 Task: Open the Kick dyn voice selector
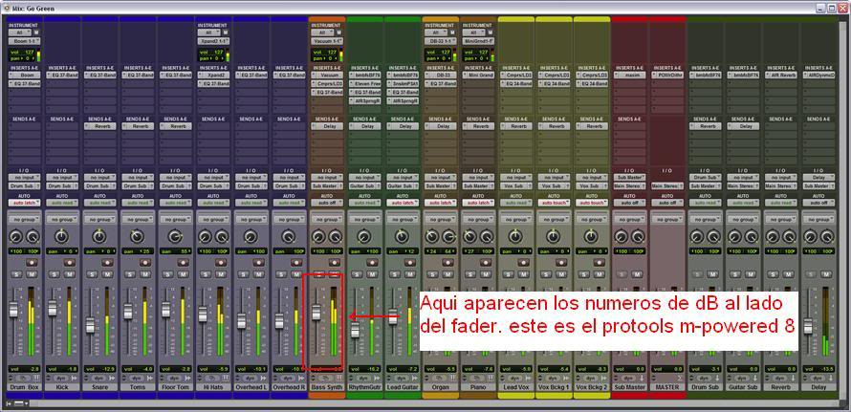click(x=61, y=379)
